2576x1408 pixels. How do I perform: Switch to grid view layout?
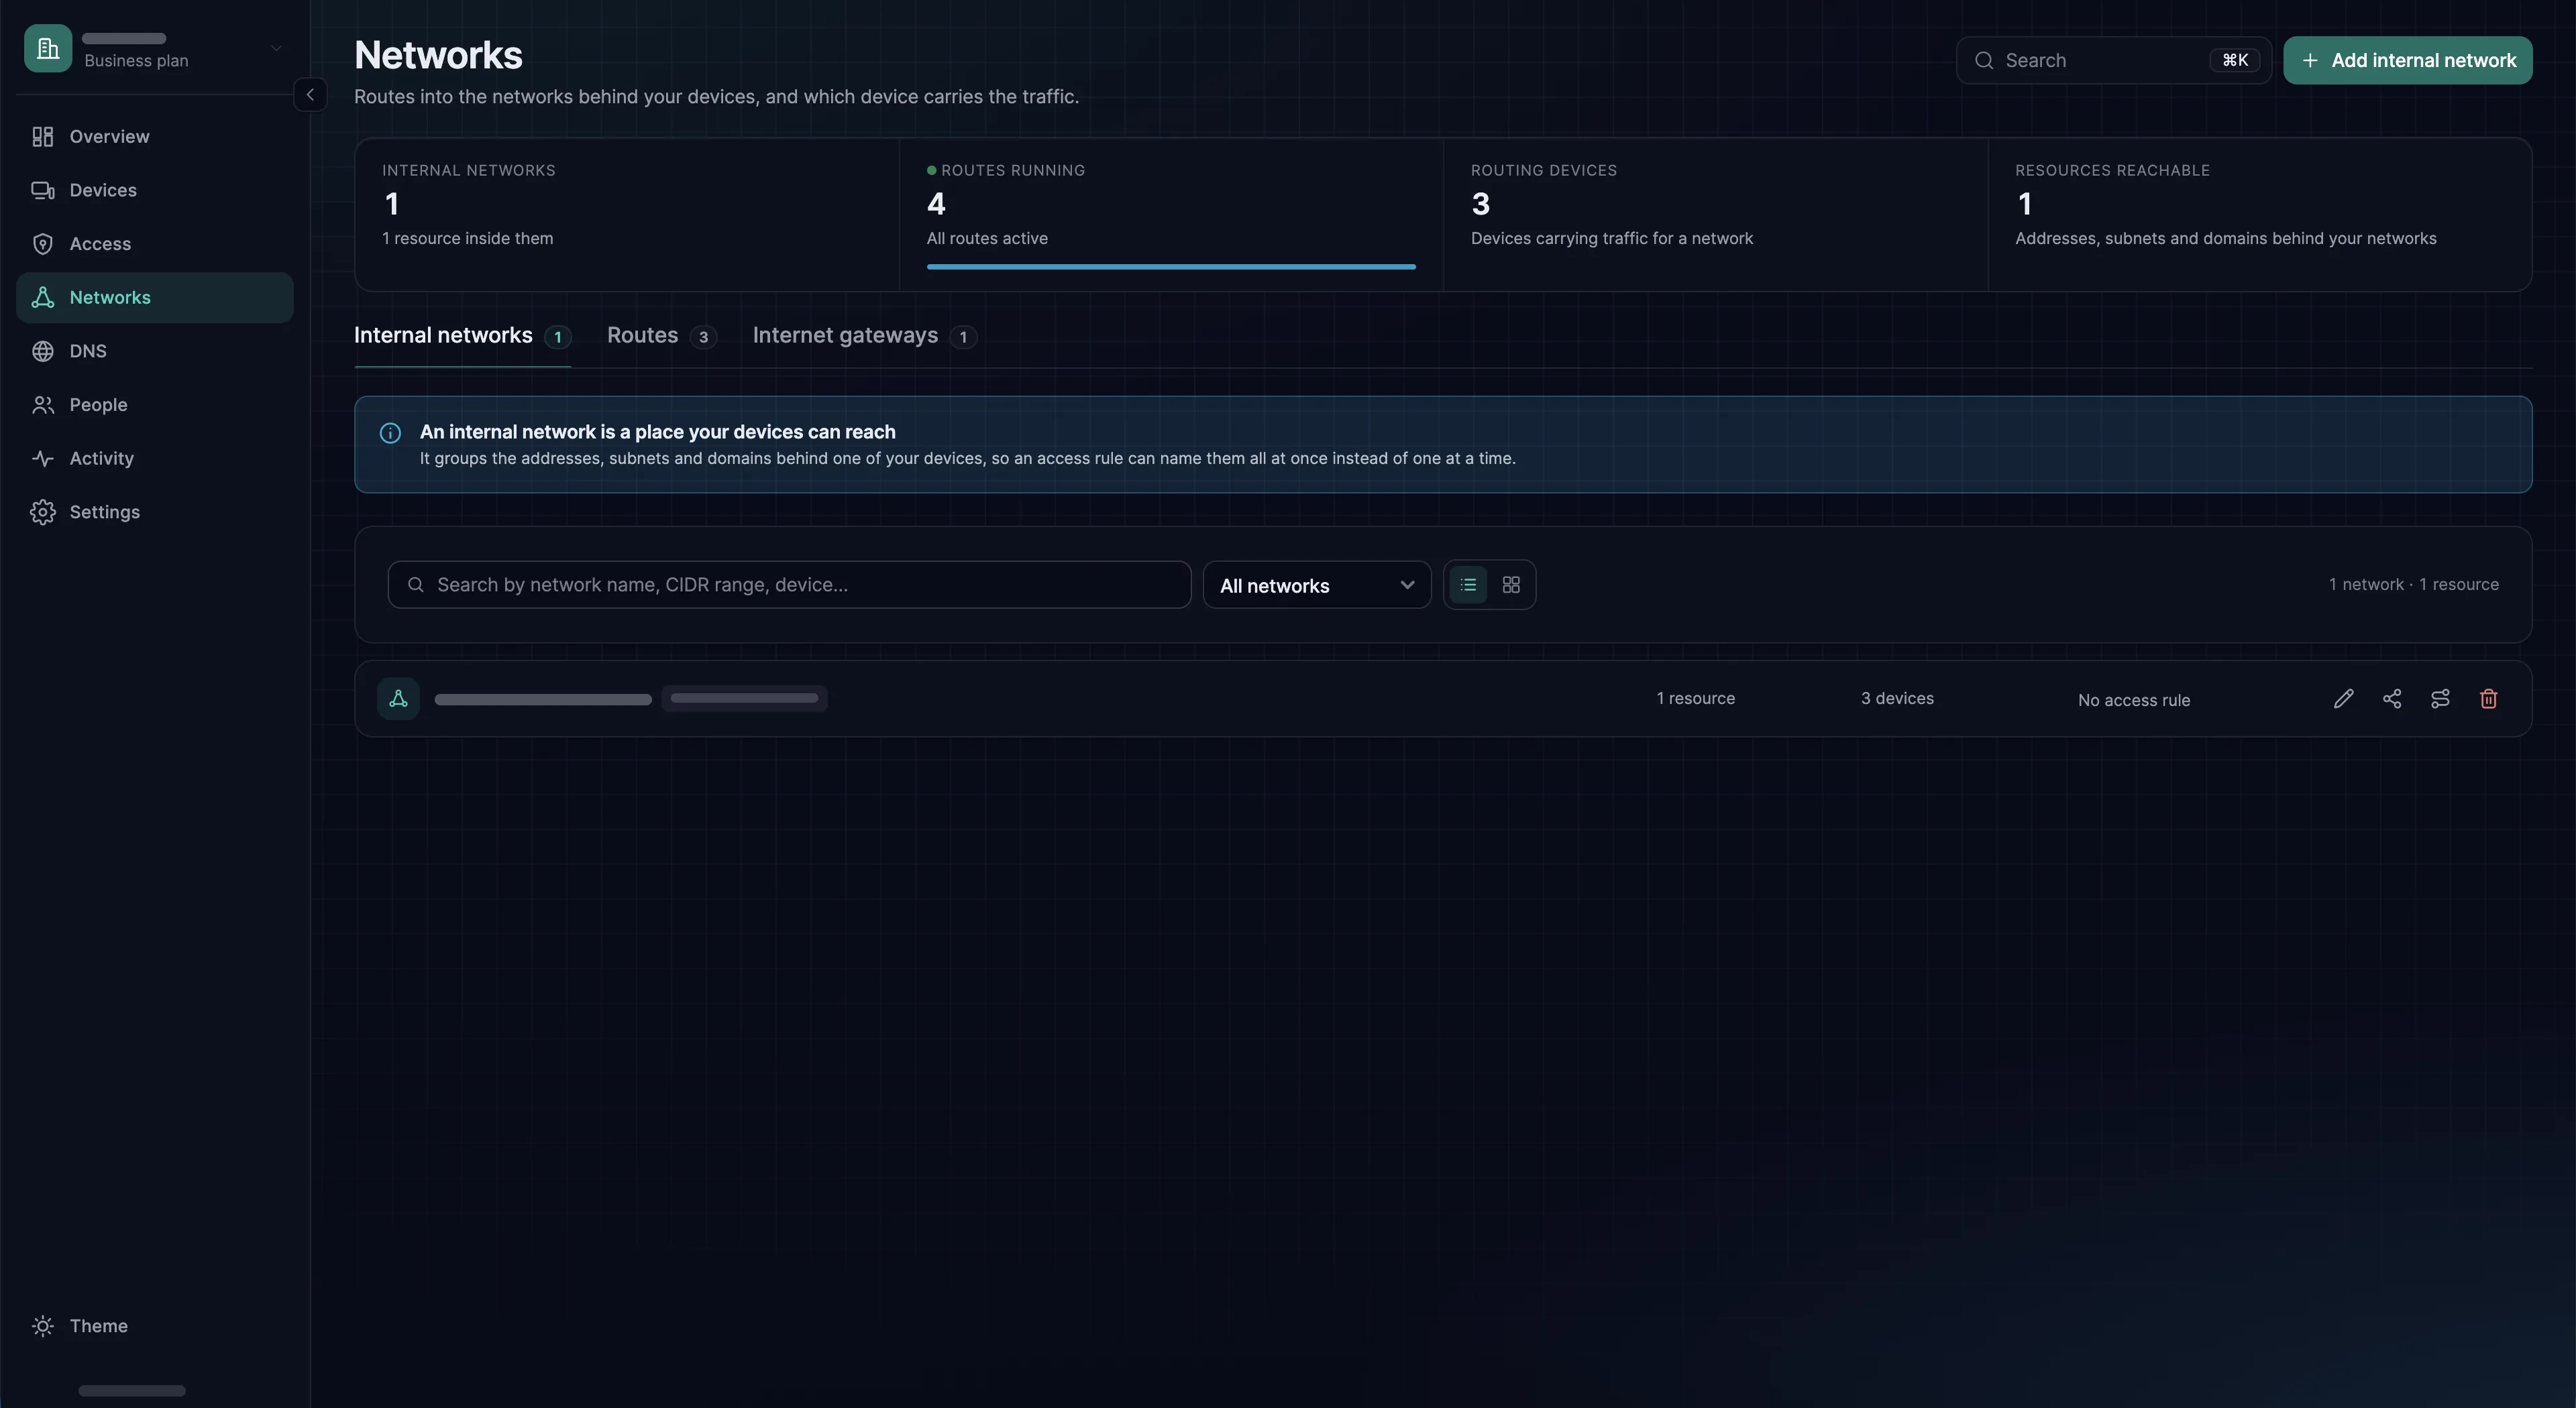point(1511,585)
